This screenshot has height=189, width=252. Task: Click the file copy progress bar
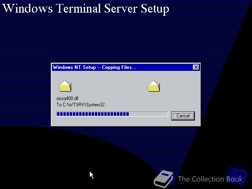click(112, 114)
